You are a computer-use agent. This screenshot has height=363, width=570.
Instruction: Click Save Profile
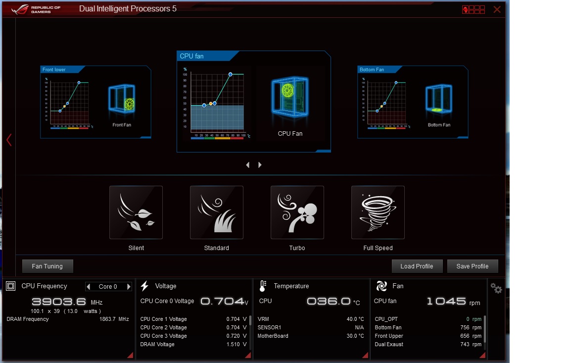(x=473, y=266)
